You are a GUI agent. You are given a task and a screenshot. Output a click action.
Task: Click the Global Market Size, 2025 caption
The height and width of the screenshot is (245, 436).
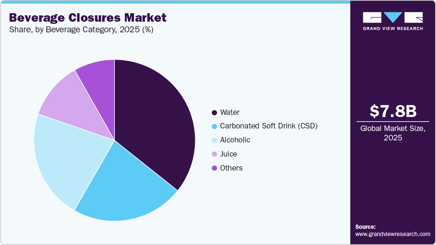(x=393, y=133)
